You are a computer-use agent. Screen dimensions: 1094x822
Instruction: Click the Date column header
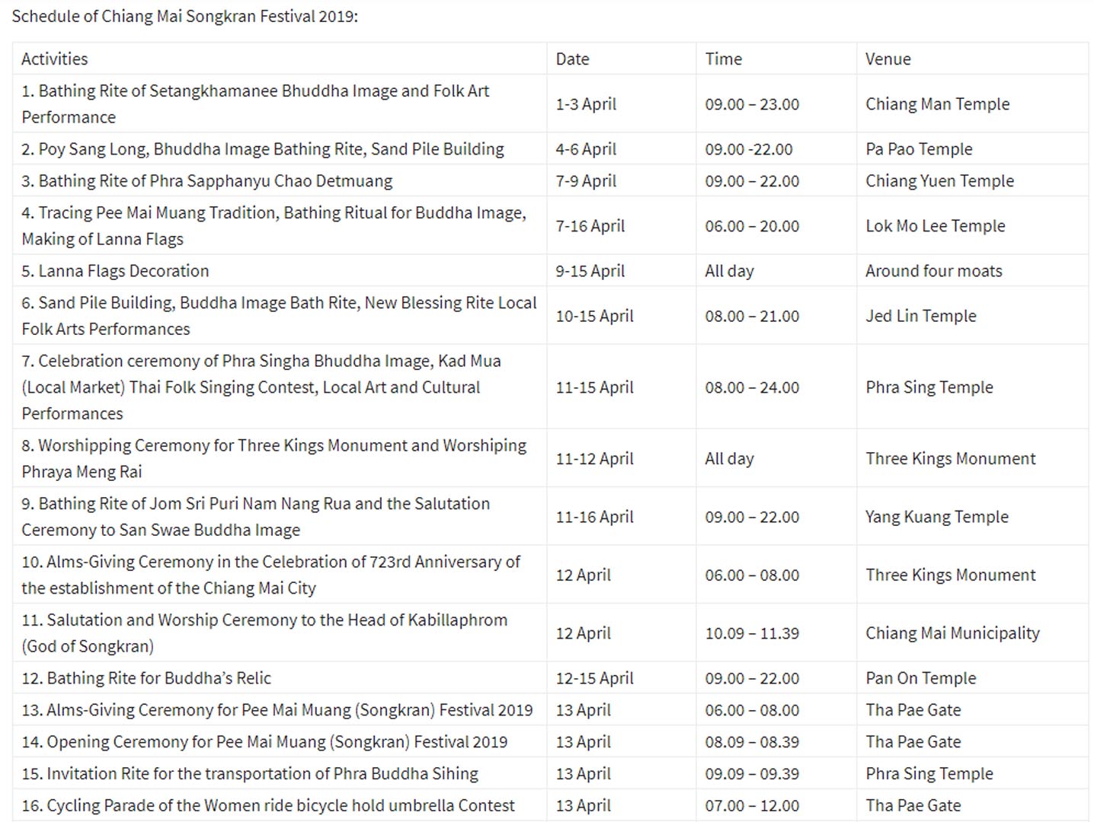pos(572,59)
